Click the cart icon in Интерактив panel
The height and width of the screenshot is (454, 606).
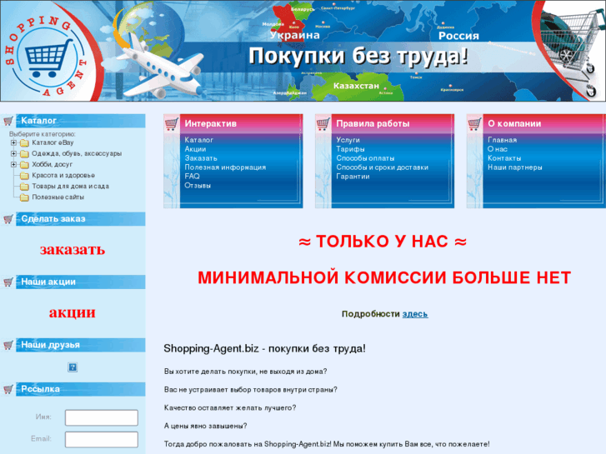(x=171, y=124)
